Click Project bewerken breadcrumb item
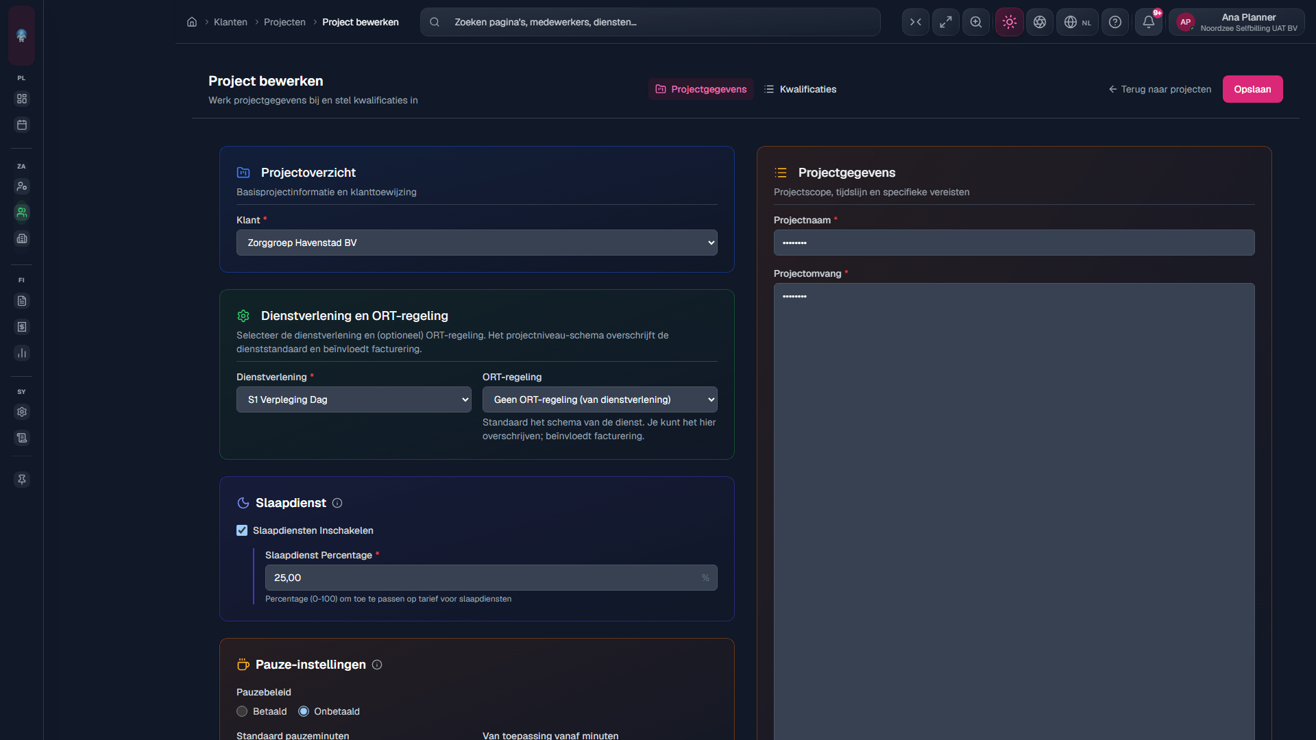This screenshot has width=1316, height=740. (361, 22)
